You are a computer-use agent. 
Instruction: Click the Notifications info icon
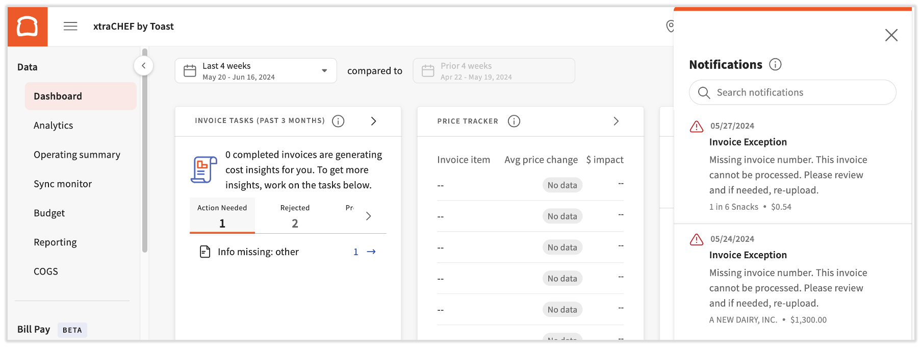(775, 65)
